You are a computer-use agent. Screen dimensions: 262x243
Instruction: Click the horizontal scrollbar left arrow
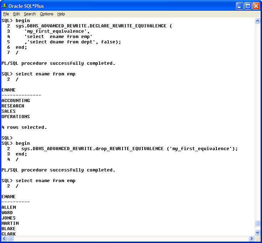point(4,238)
